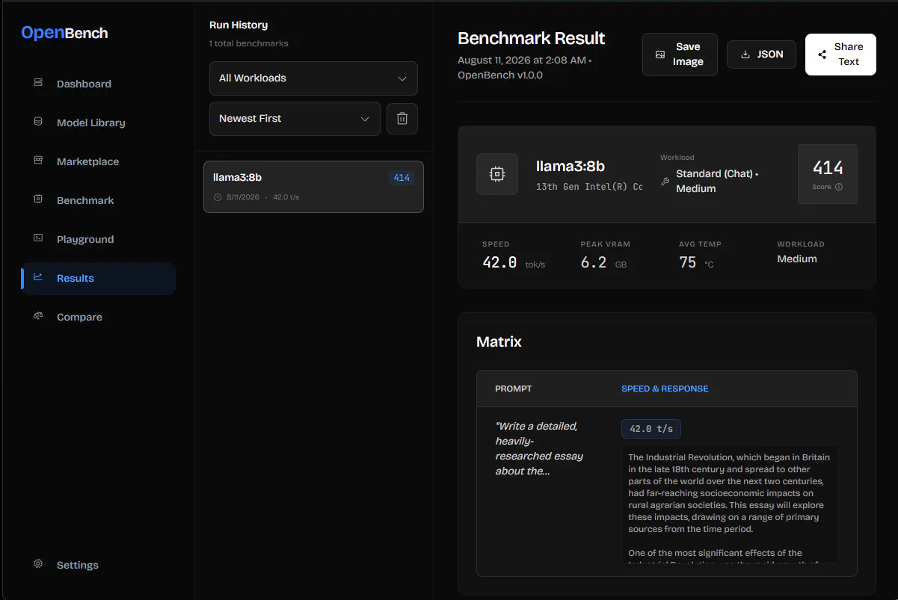Image resolution: width=898 pixels, height=600 pixels.
Task: Click the Standard (Chat) • Medium workload label
Action: (x=718, y=181)
